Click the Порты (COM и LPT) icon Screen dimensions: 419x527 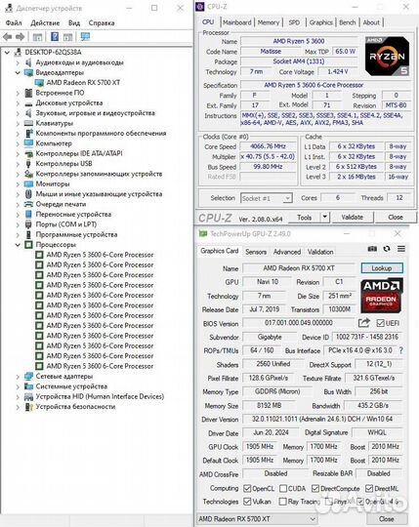[x=29, y=224]
